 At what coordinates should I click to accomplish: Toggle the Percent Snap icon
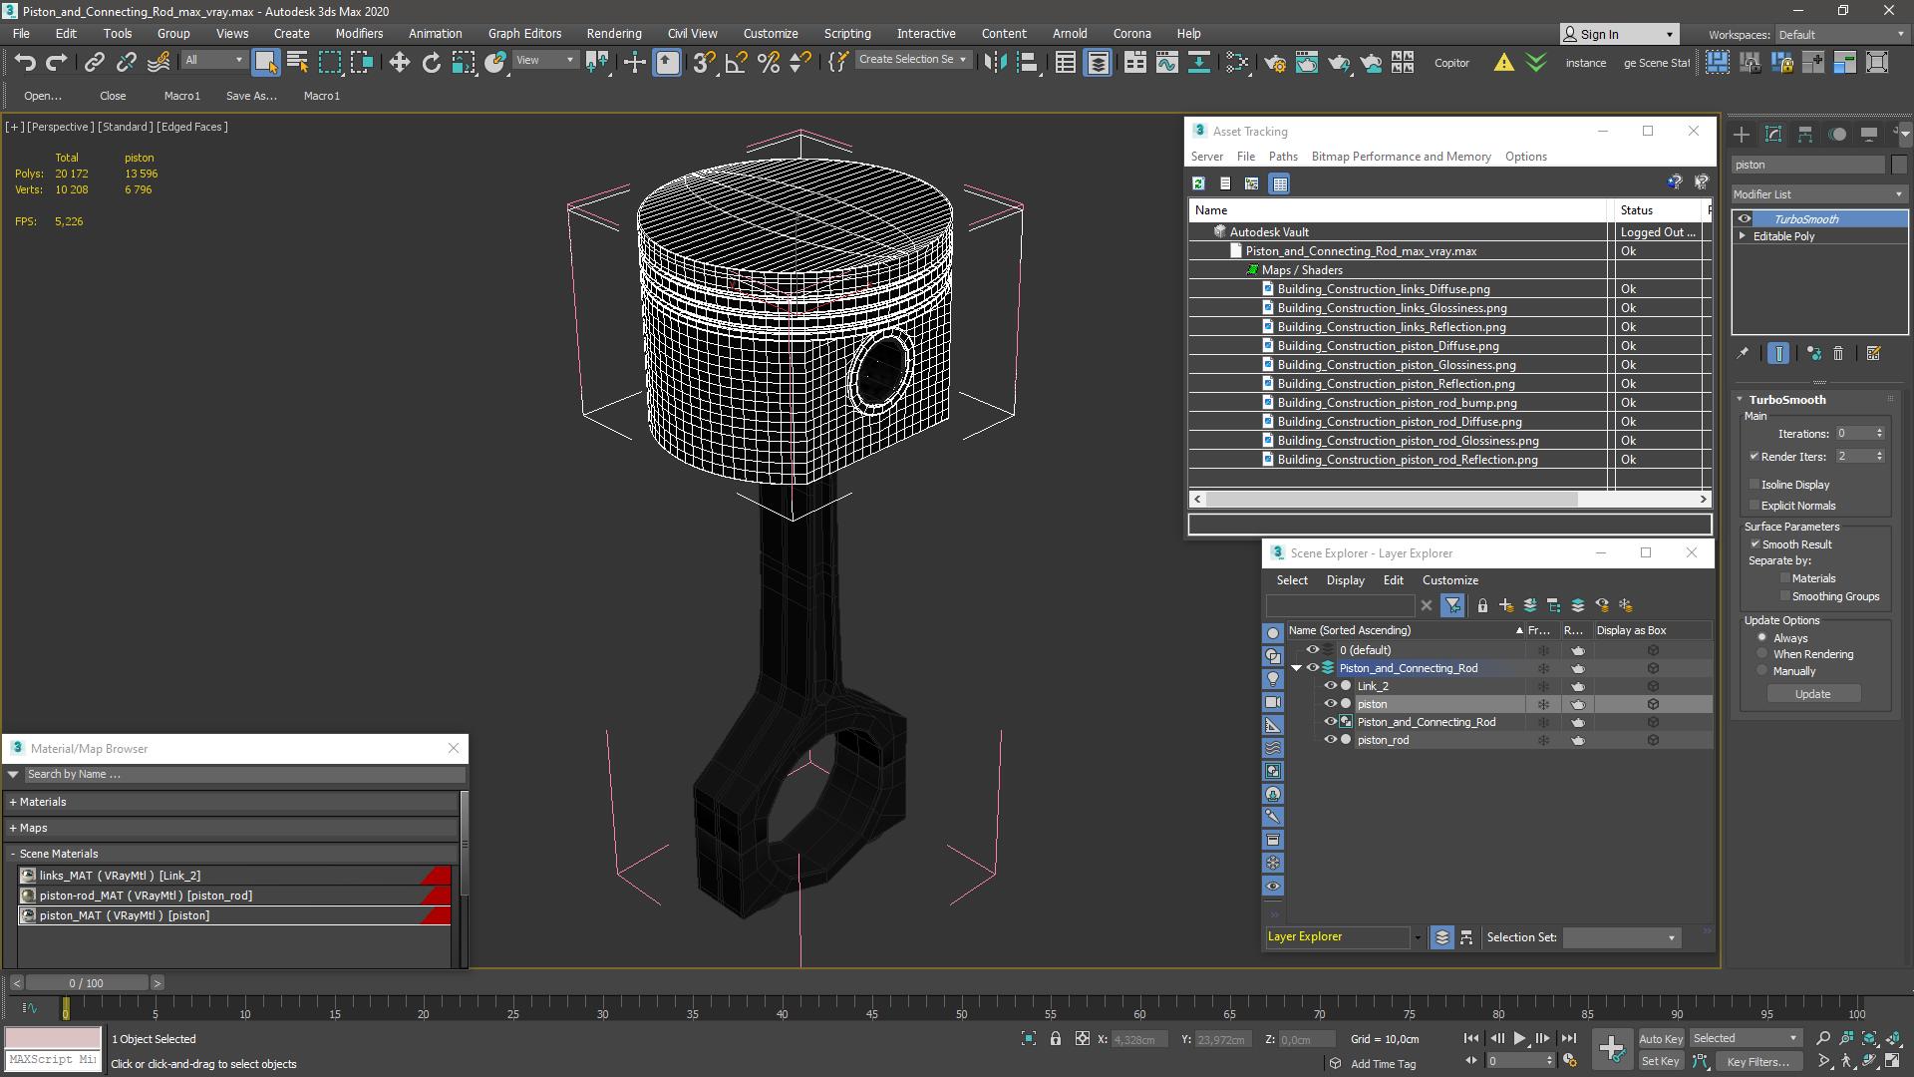click(x=768, y=62)
